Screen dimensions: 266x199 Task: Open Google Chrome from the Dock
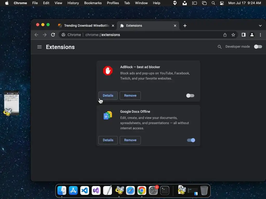tap(142, 190)
